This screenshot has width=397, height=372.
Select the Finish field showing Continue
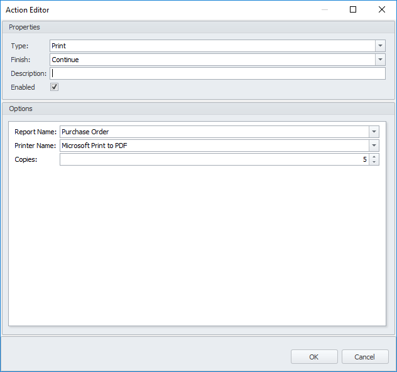point(212,60)
